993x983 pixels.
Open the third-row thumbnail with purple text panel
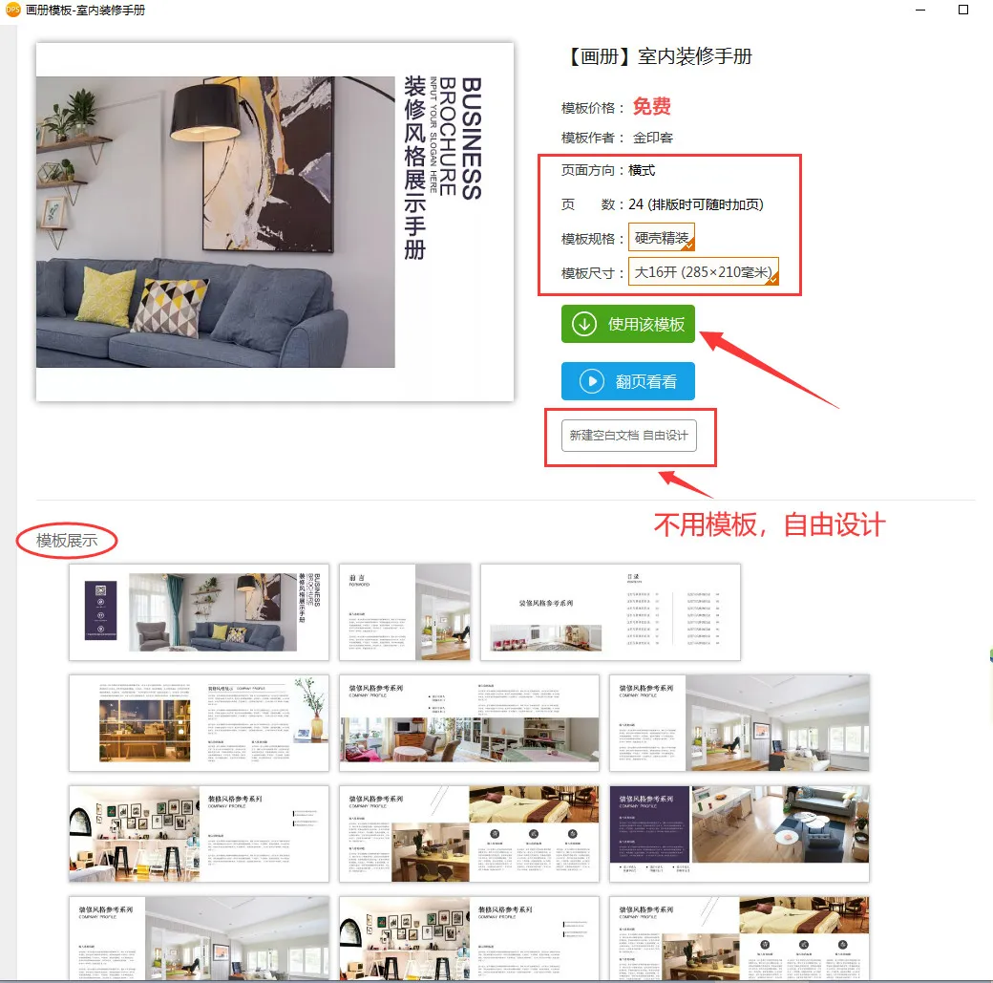coord(739,834)
